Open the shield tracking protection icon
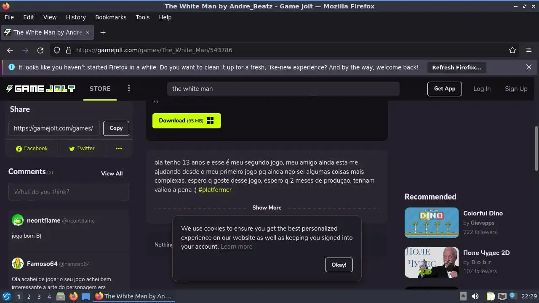 [x=57, y=50]
